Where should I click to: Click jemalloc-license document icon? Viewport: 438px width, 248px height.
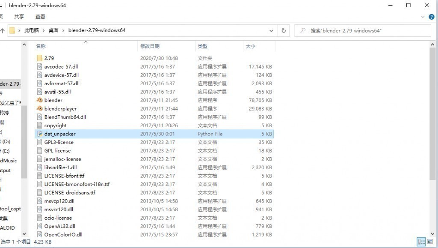coord(40,159)
